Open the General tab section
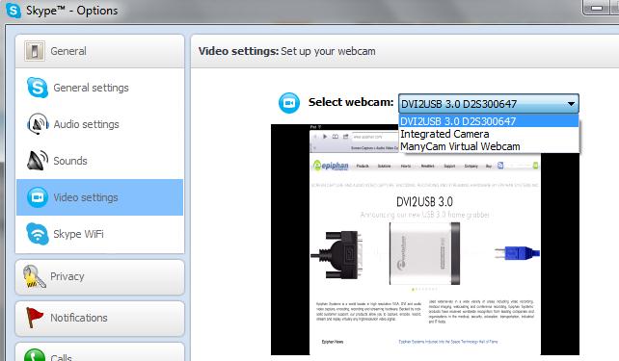This screenshot has width=619, height=361. (100, 51)
